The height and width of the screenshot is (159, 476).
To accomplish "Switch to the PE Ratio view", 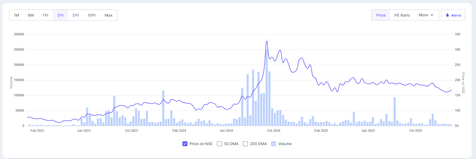I will (402, 15).
